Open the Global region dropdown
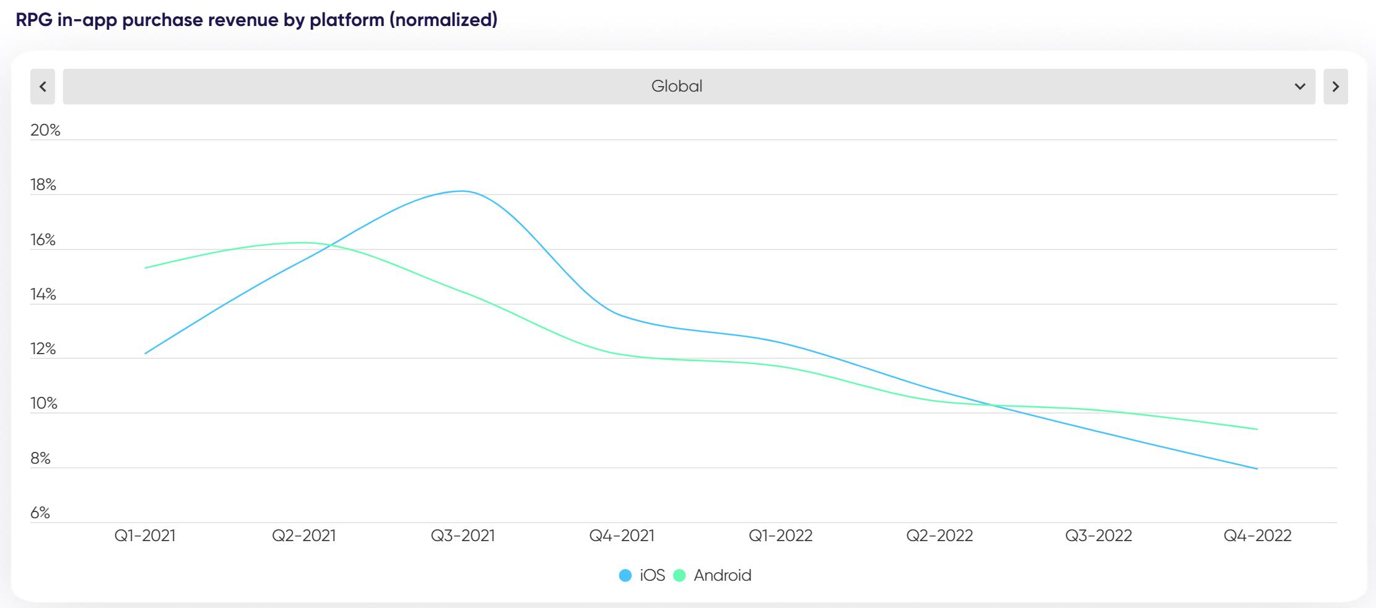 (676, 87)
